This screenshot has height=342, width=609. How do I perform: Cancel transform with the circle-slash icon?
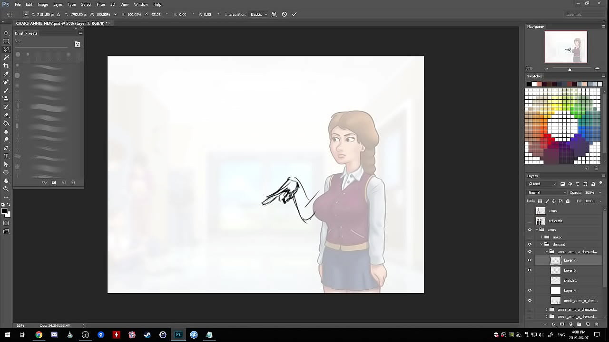(285, 14)
